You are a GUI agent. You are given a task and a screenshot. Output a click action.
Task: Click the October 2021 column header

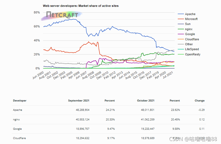point(146,100)
